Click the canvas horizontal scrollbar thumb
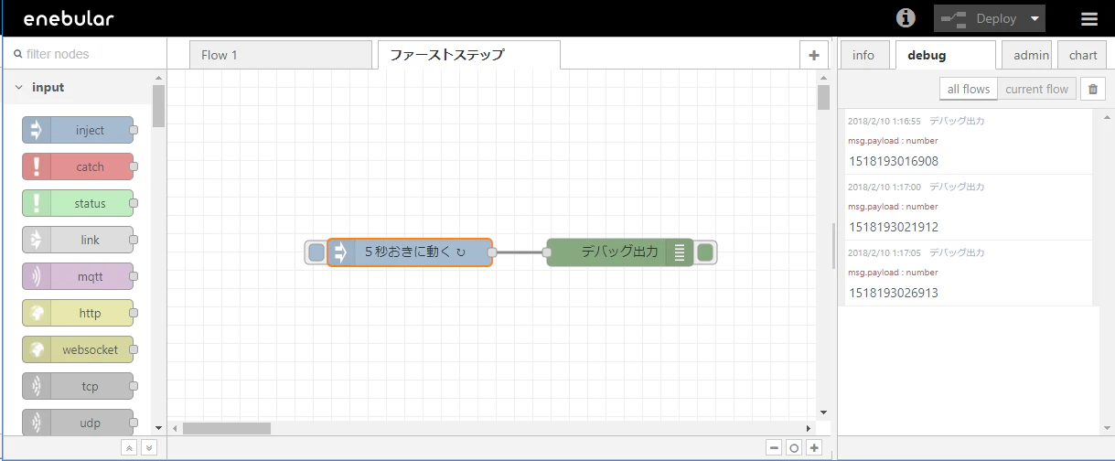The image size is (1115, 461). point(227,428)
